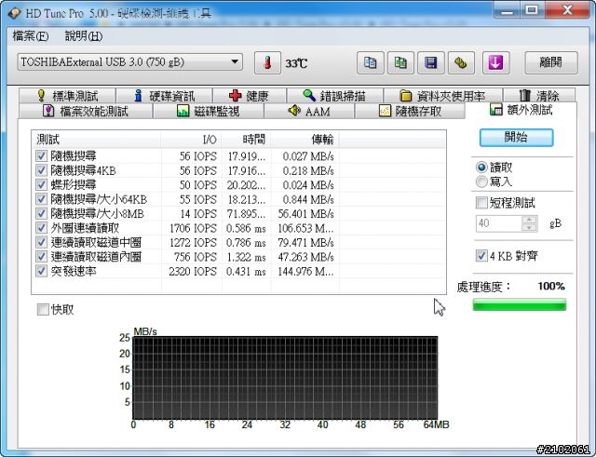596x457 pixels.
Task: Sort by the I/O column header
Action: [x=191, y=140]
